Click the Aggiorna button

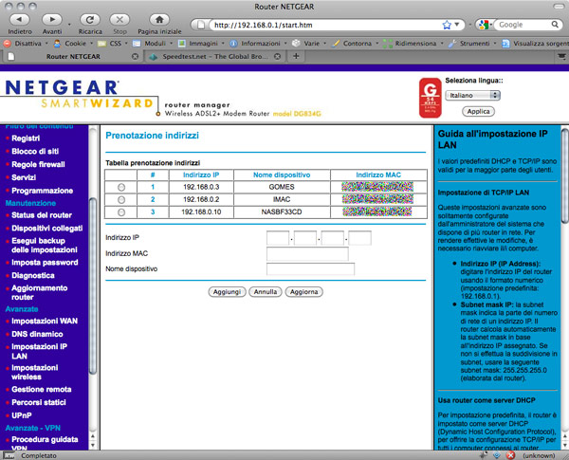pos(303,292)
